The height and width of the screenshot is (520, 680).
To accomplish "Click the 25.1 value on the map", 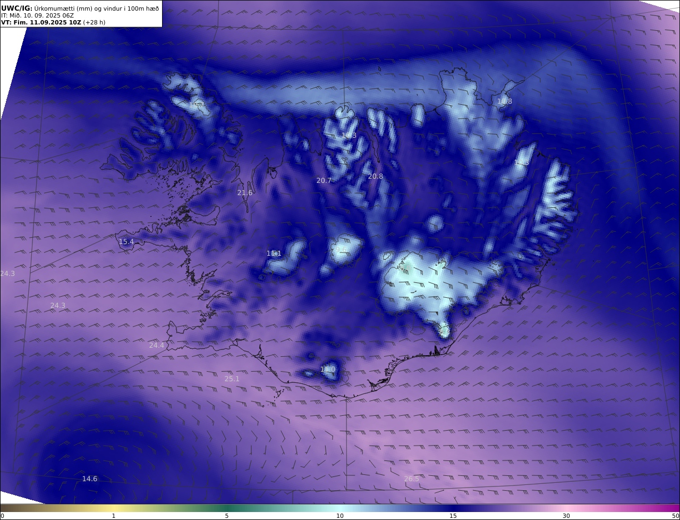I will pos(232,379).
